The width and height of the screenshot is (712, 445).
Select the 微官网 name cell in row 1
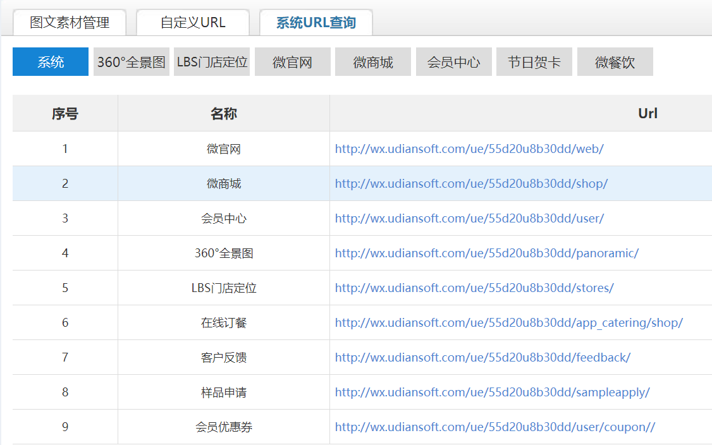pyautogui.click(x=223, y=149)
